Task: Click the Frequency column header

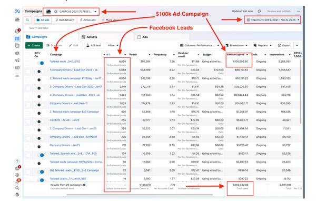Action: [160, 55]
